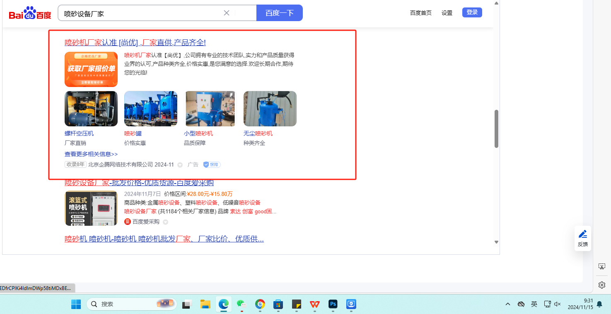611x314 pixels.
Task: Open the 无尘喷砂机 product image
Action: point(270,109)
